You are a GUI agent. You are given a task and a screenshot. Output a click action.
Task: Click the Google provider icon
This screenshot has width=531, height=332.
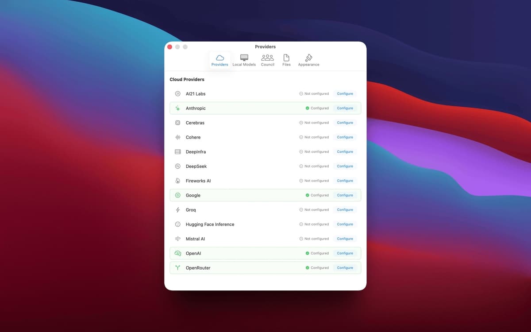(x=178, y=195)
